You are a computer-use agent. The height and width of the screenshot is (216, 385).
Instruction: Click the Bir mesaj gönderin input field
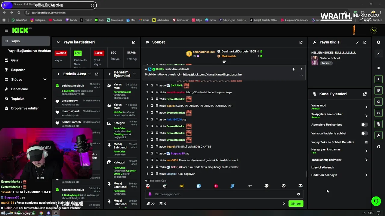pyautogui.click(x=224, y=194)
